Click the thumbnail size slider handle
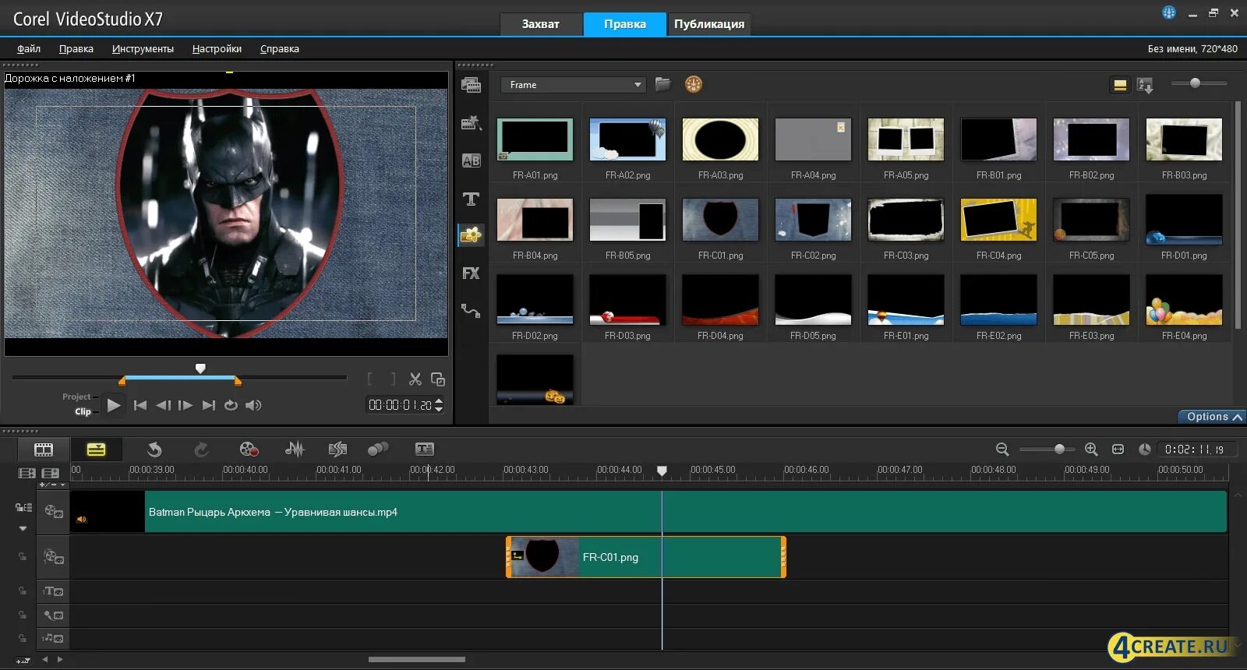Screen dimensions: 1247x670 coord(1195,83)
